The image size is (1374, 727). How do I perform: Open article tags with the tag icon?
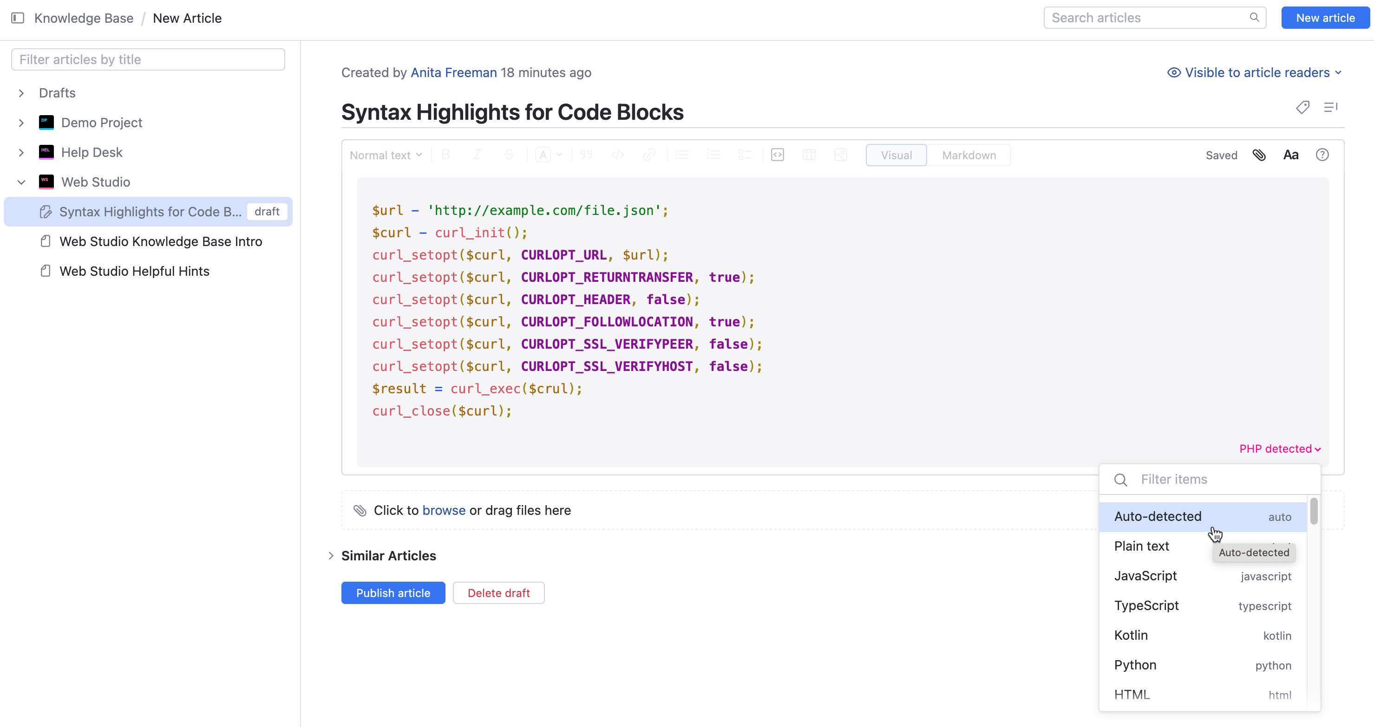pos(1302,107)
